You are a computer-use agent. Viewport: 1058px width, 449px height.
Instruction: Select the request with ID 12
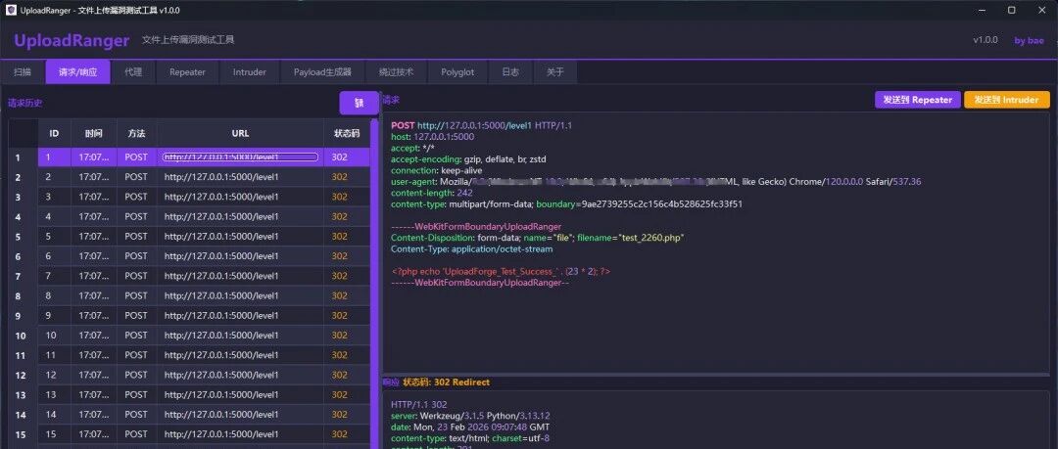tap(189, 375)
